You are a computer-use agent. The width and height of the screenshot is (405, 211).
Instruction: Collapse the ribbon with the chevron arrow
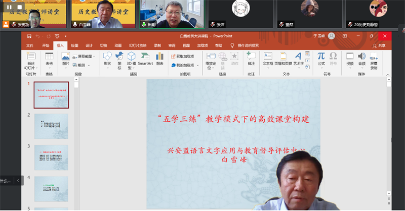(x=388, y=75)
